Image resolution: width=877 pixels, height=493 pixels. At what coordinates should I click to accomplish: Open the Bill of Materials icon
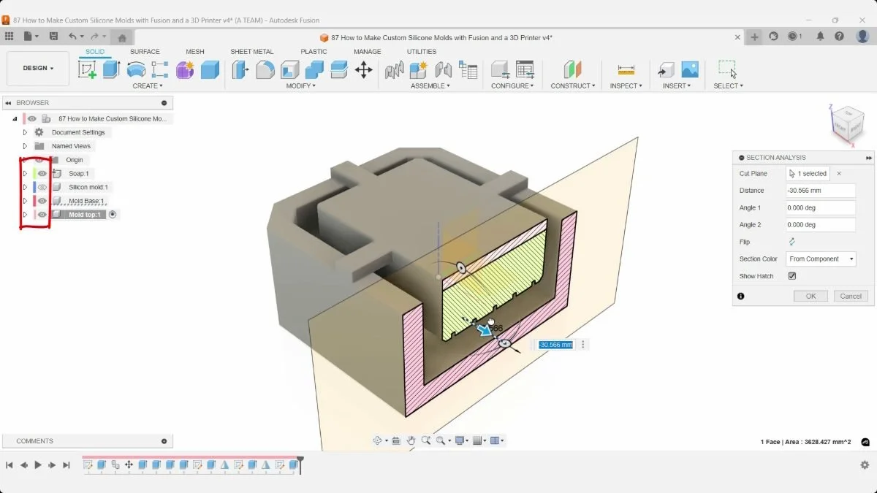pos(468,69)
